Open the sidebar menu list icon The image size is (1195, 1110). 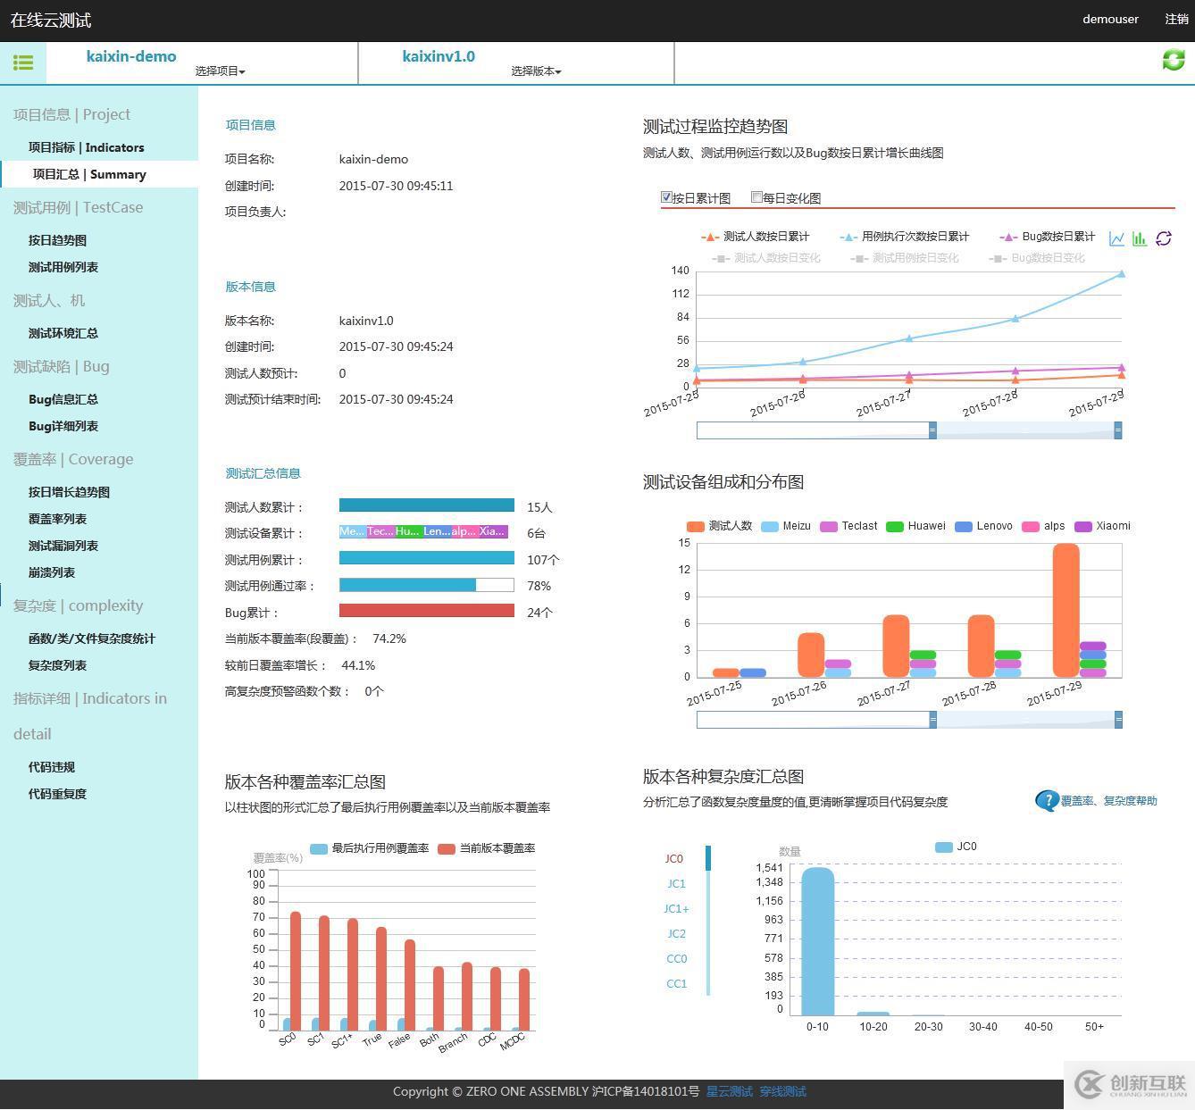pos(23,63)
